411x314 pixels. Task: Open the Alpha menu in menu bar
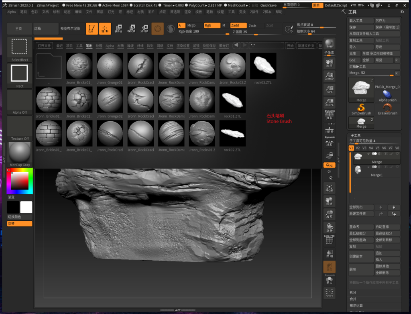click(x=12, y=12)
